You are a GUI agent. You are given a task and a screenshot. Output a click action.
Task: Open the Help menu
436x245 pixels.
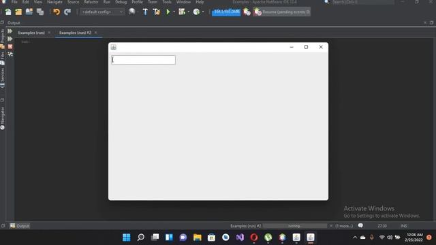(x=200, y=2)
